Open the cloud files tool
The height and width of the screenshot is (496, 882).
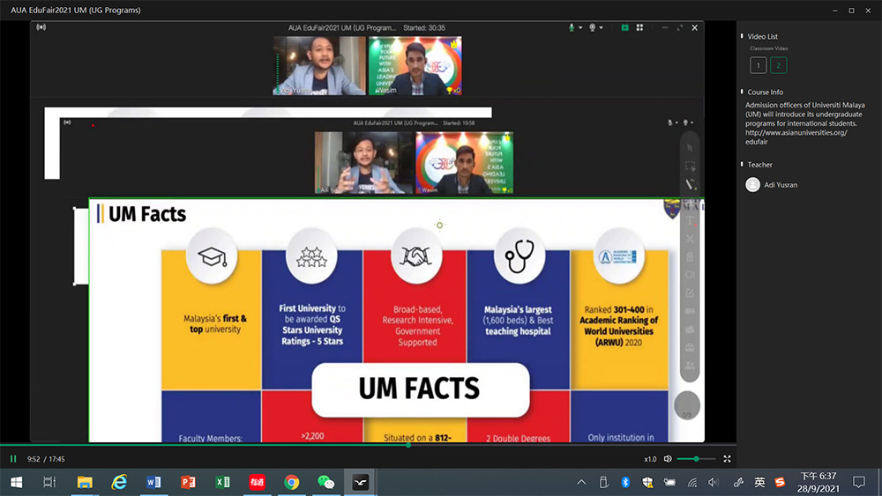pyautogui.click(x=691, y=329)
